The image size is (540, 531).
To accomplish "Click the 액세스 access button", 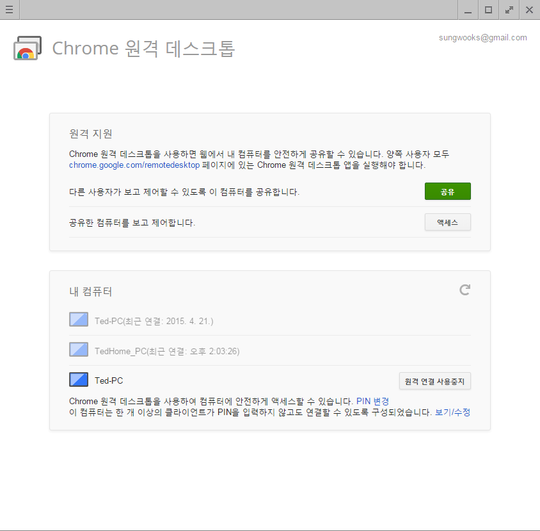I will coord(447,222).
